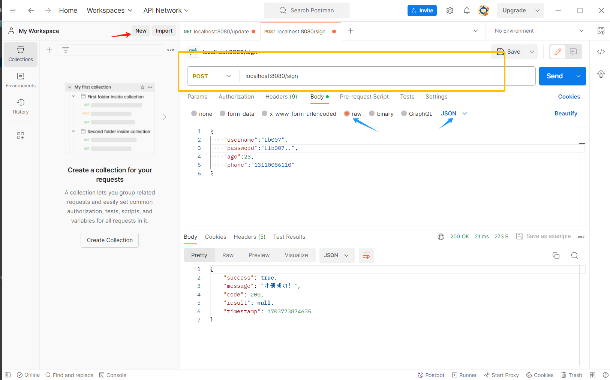
Task: Select the form-data body type
Action: 223,114
